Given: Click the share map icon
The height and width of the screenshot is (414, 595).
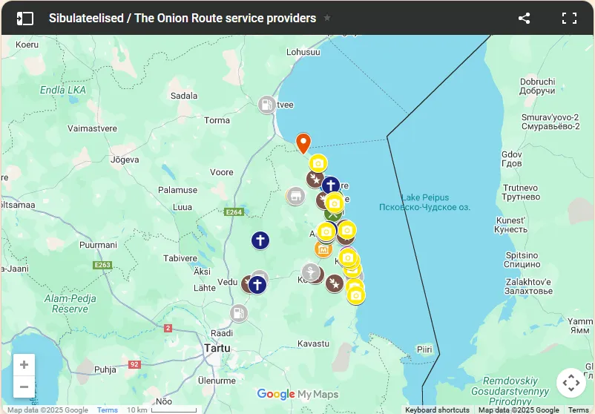Looking at the screenshot, I should click(x=524, y=19).
